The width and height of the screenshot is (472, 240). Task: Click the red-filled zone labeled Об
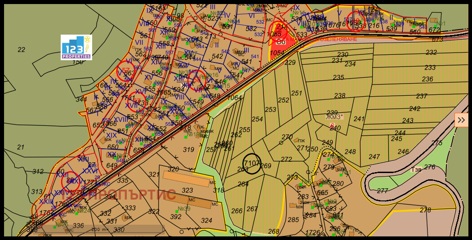[x=280, y=42]
